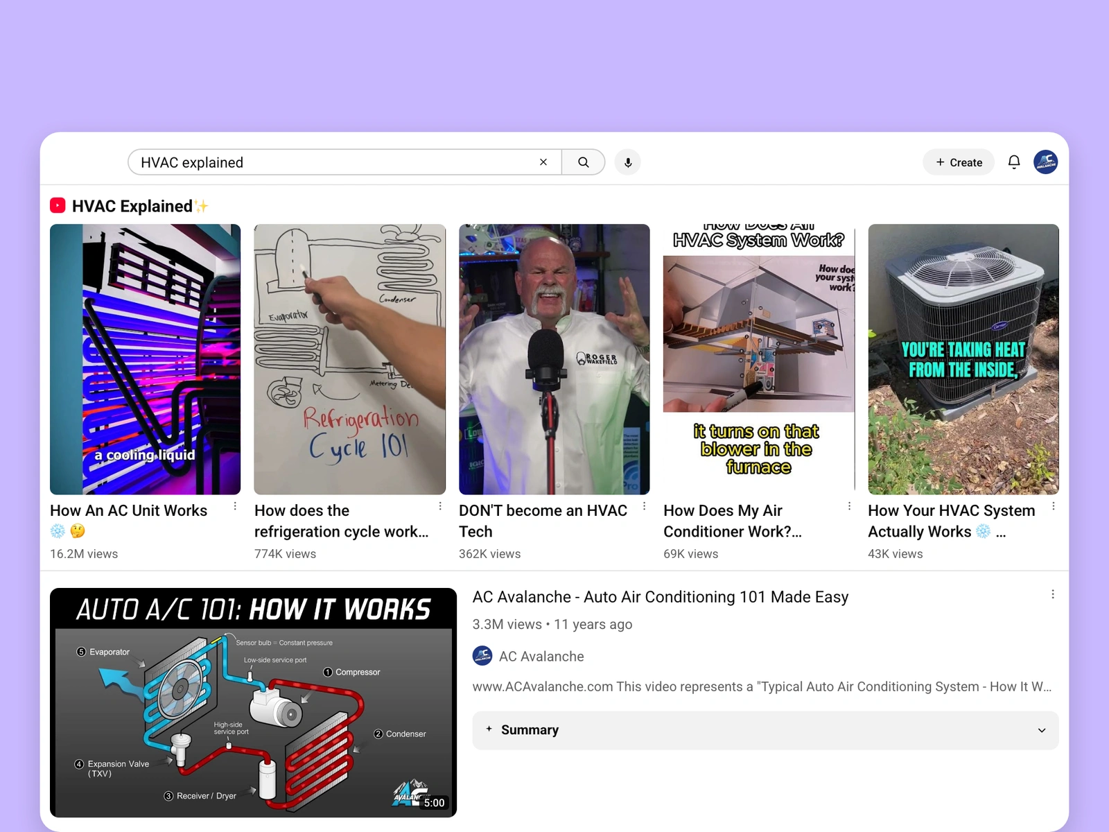The height and width of the screenshot is (832, 1109).
Task: Open the 'How Does My Air Conditioner Work' thumbnail
Action: [x=759, y=359]
